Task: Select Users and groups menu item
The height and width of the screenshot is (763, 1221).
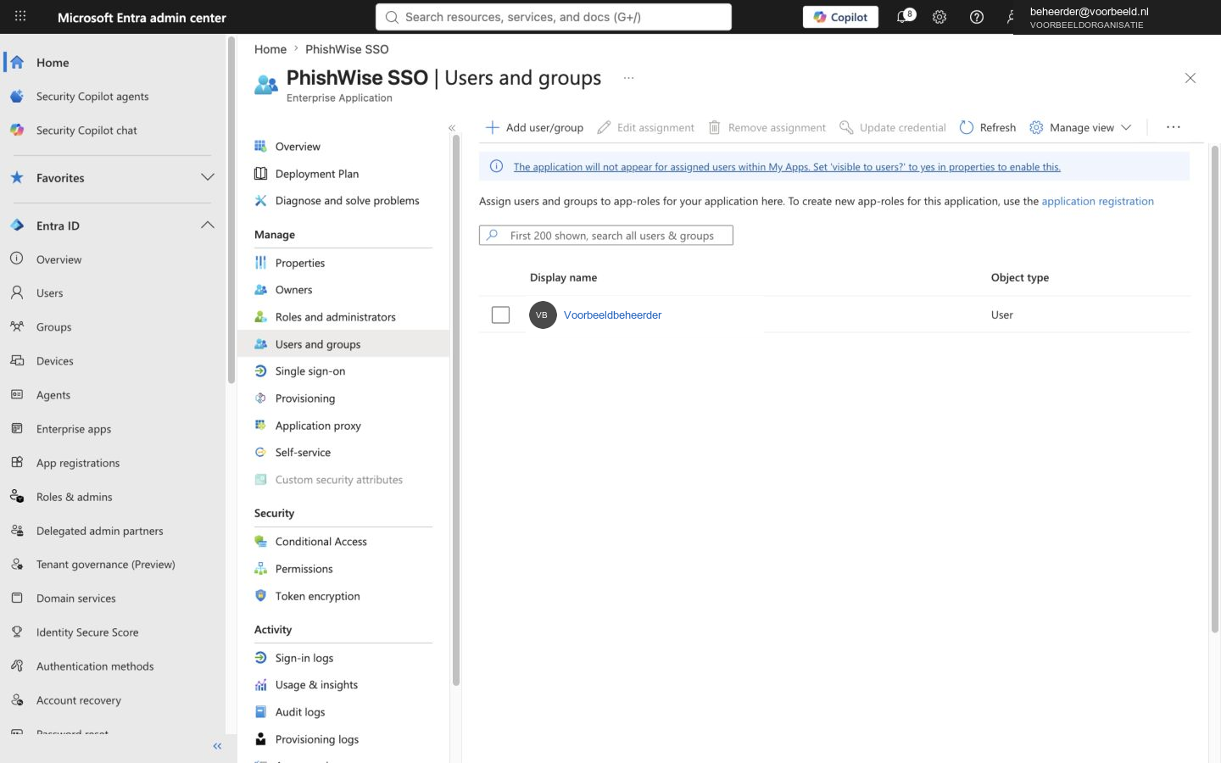Action: pyautogui.click(x=343, y=344)
